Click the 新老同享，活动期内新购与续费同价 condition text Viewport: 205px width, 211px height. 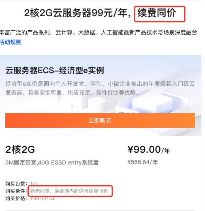tap(69, 191)
